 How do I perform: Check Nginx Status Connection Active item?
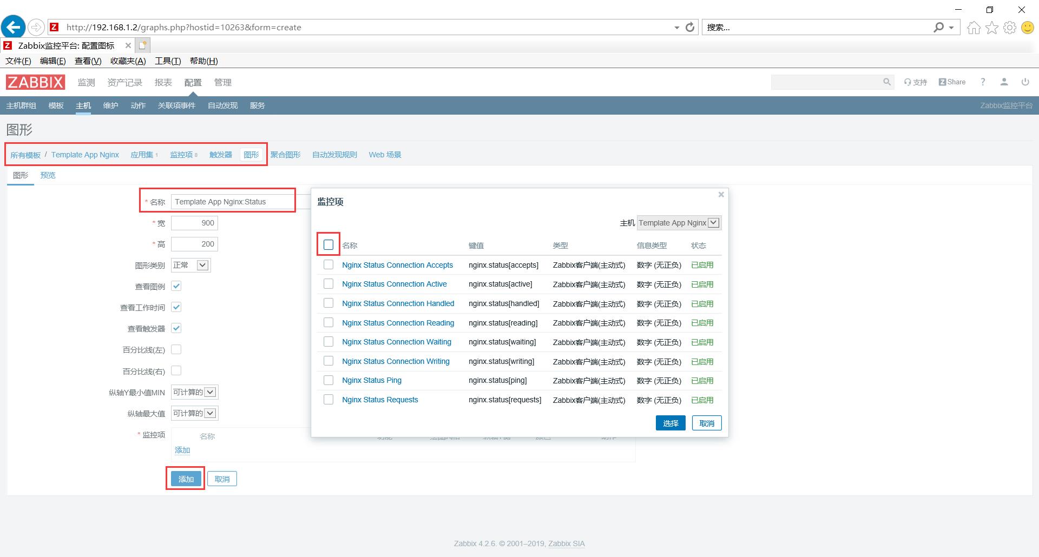coord(328,284)
